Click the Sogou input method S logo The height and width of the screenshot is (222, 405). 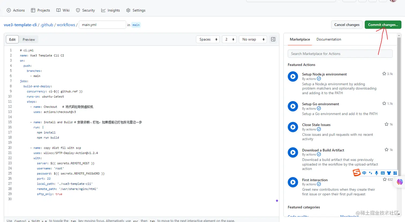tap(357, 173)
